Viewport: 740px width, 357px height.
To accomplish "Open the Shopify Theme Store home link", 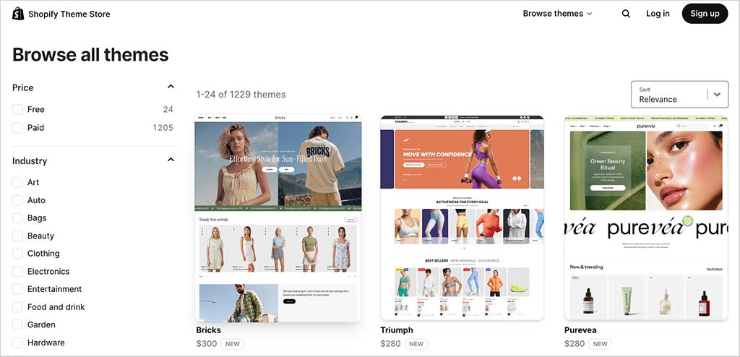I will coord(61,14).
